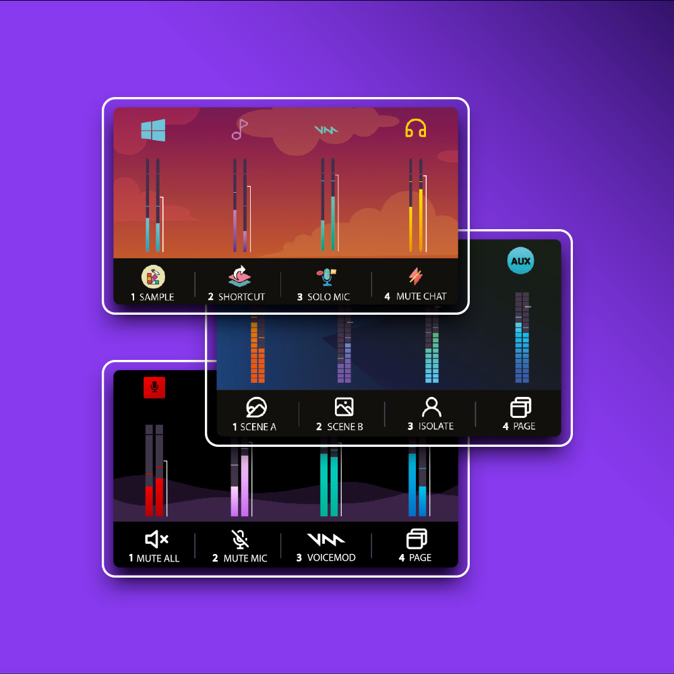
Task: Toggle the 4 MUTE CHAT lightning icon
Action: click(416, 276)
